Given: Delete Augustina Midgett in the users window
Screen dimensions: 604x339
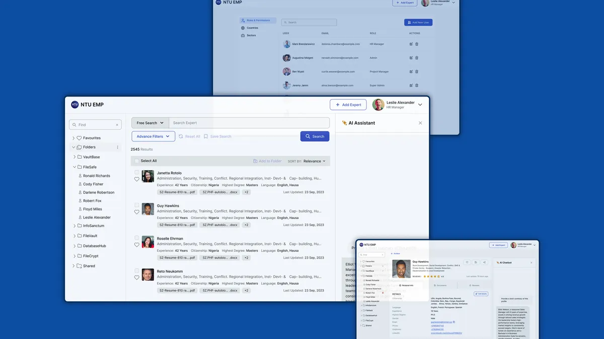Looking at the screenshot, I should 417,58.
